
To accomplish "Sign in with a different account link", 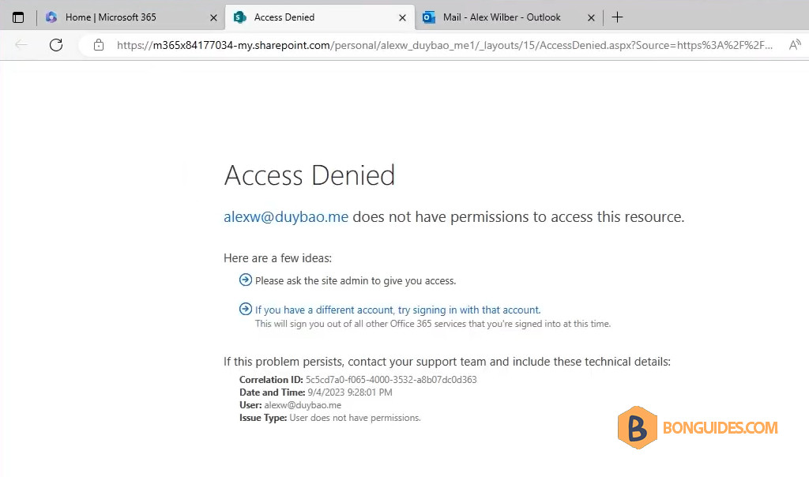I will tap(398, 310).
